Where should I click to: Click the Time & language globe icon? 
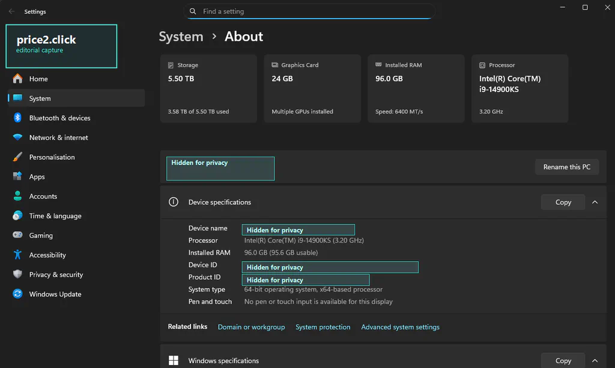tap(17, 216)
